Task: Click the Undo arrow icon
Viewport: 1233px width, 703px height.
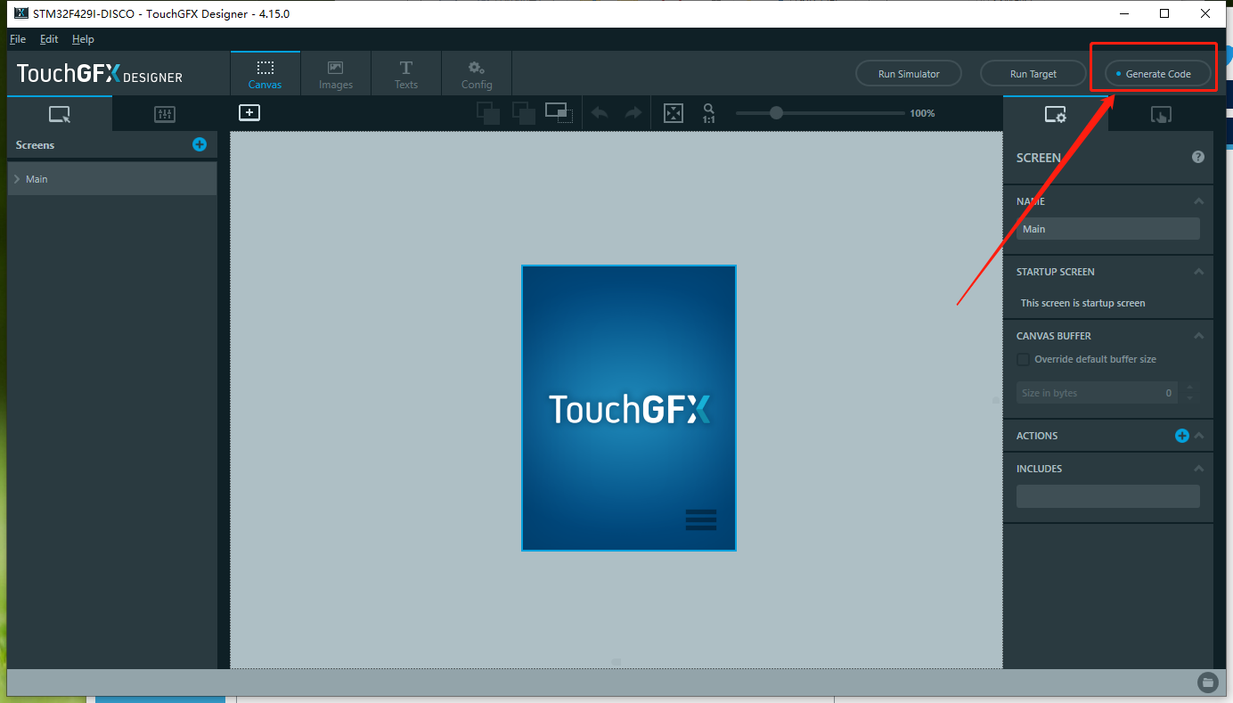Action: [600, 113]
